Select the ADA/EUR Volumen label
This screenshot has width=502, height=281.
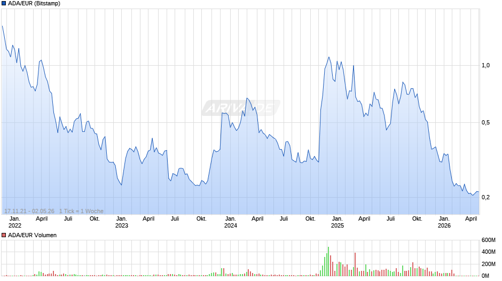(x=33, y=235)
